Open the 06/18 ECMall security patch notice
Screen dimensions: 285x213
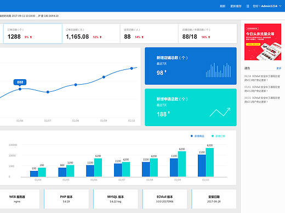tap(262, 78)
